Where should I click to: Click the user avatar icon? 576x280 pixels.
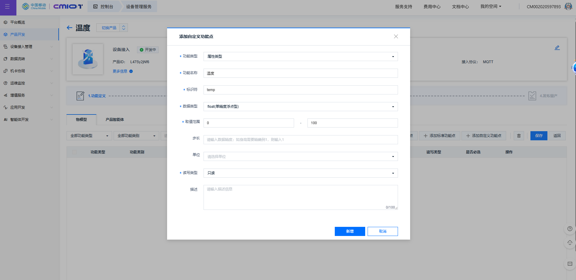pyautogui.click(x=568, y=6)
